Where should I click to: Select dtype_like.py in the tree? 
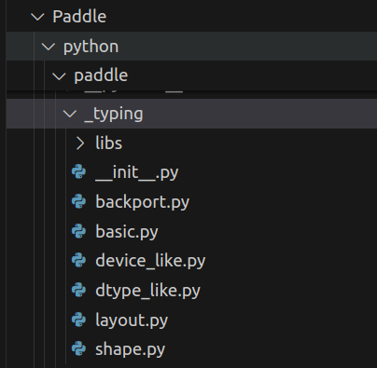pos(147,291)
